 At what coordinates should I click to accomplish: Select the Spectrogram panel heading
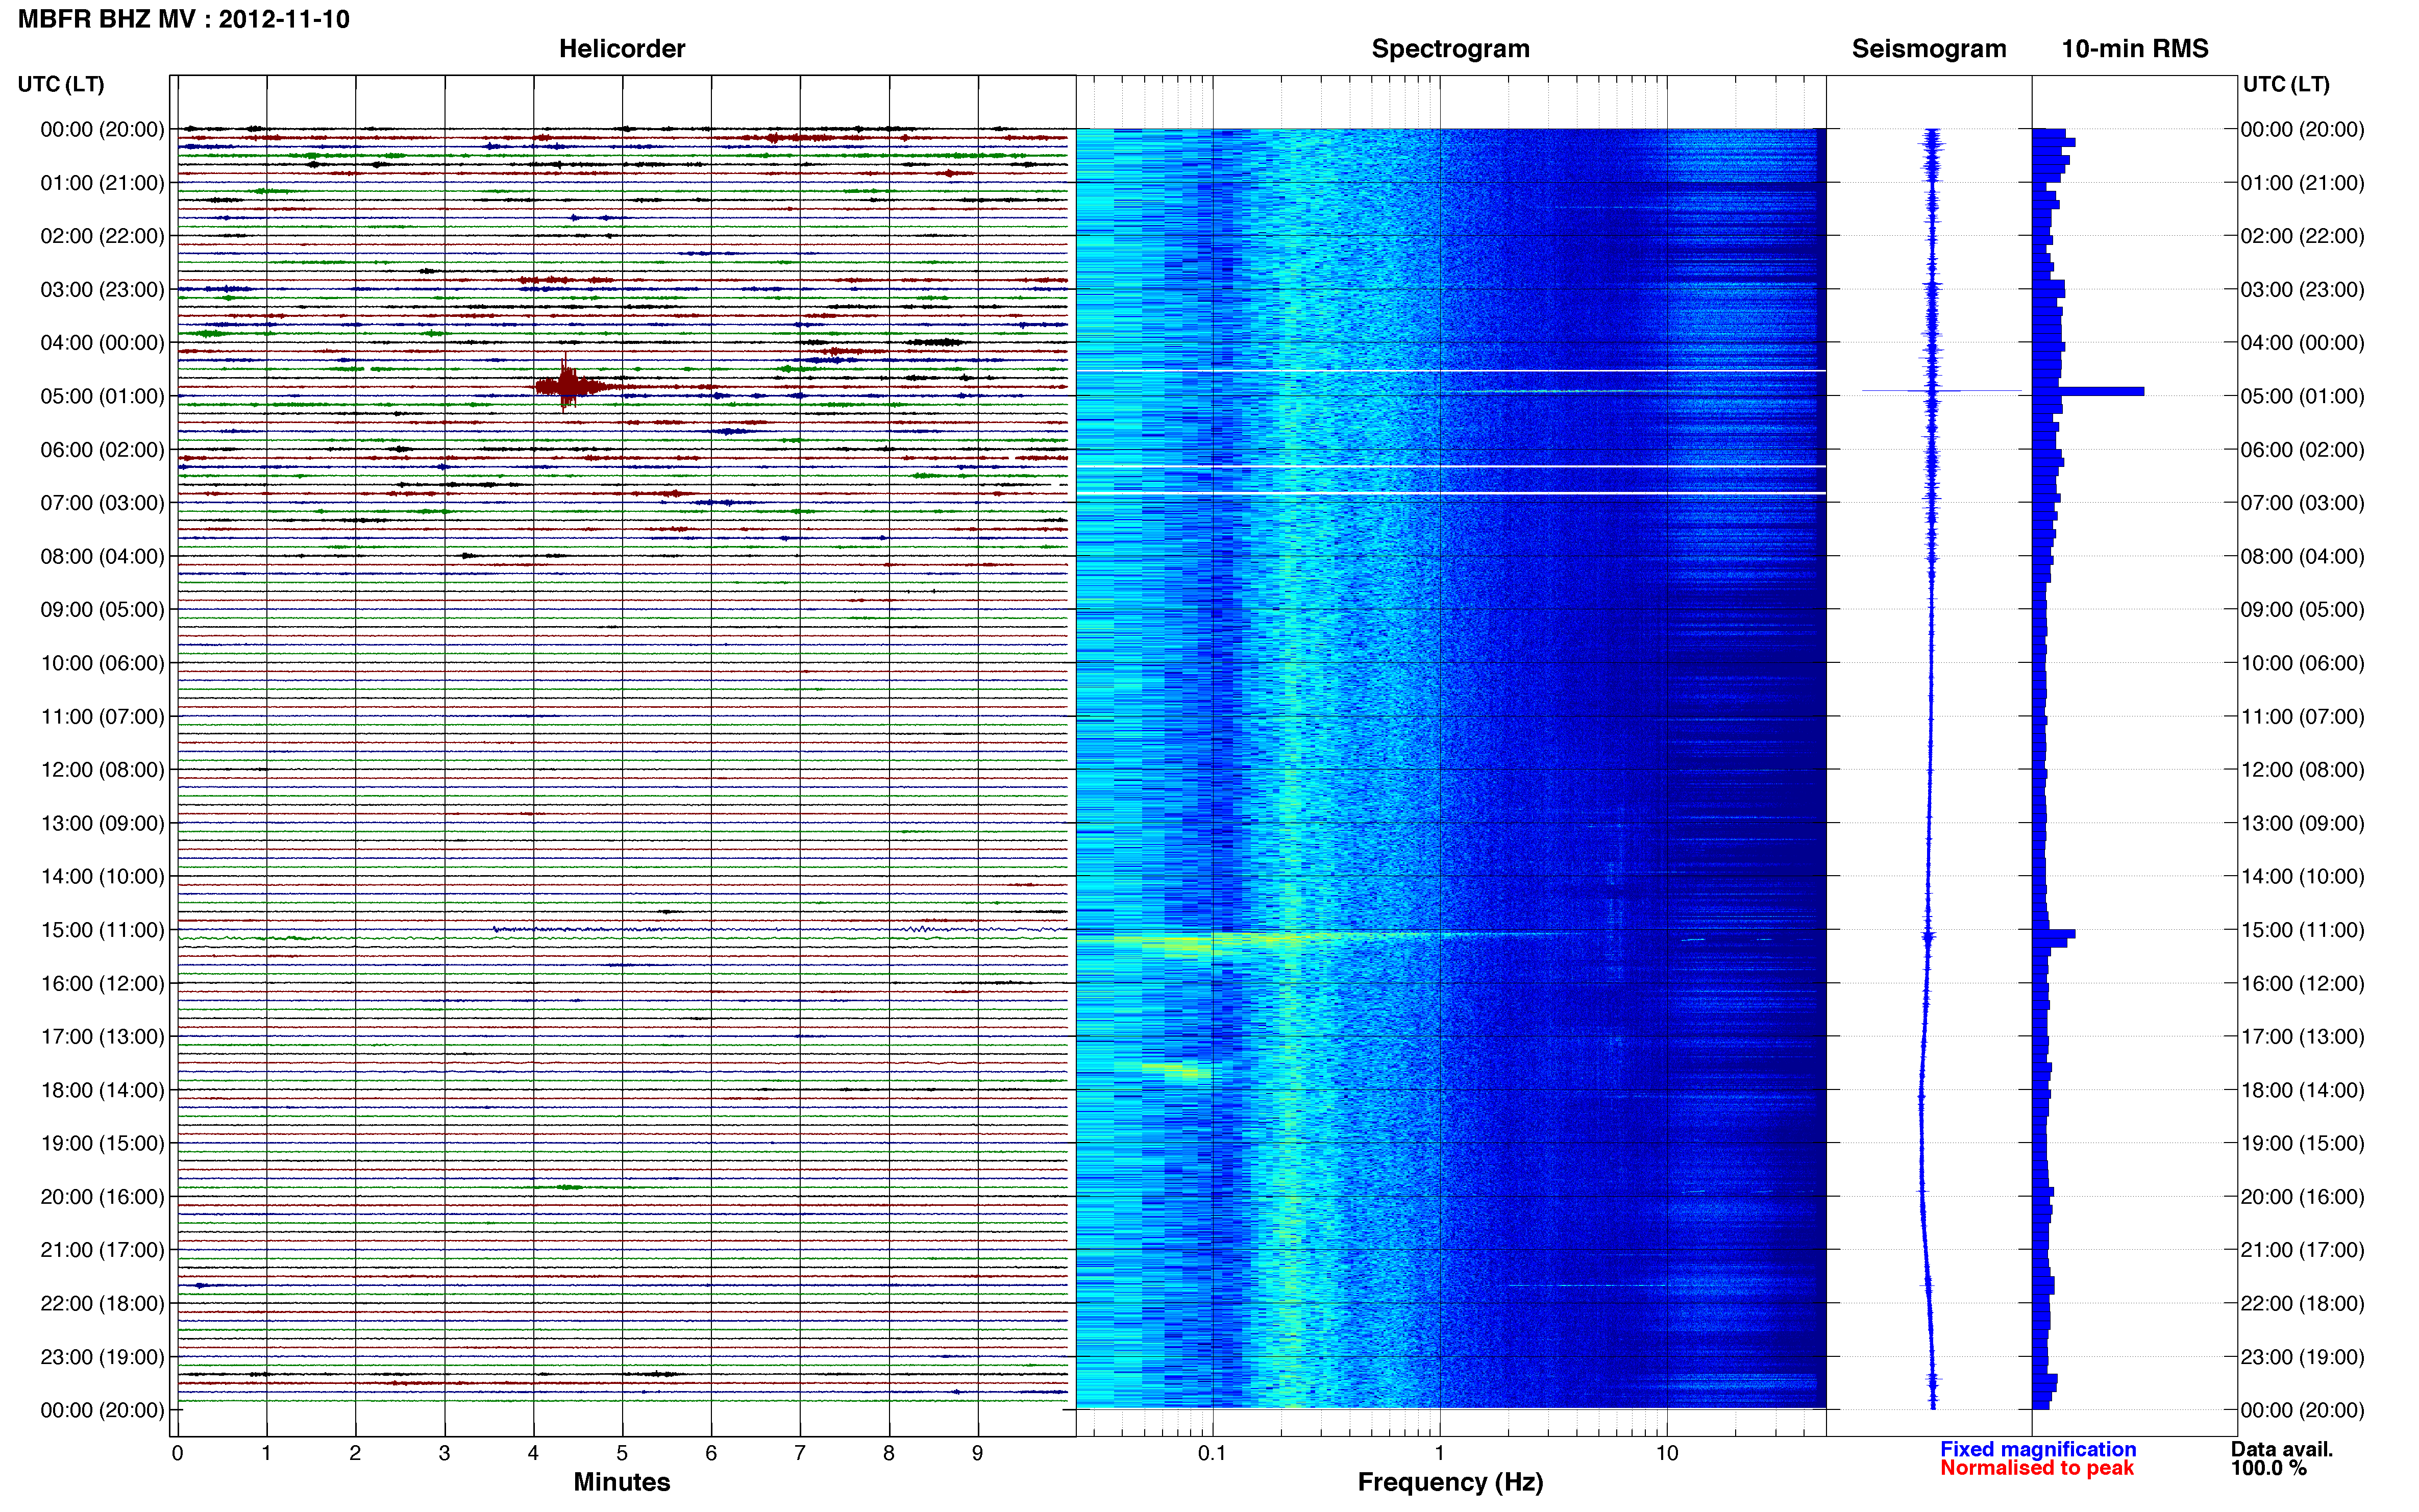click(x=1450, y=49)
